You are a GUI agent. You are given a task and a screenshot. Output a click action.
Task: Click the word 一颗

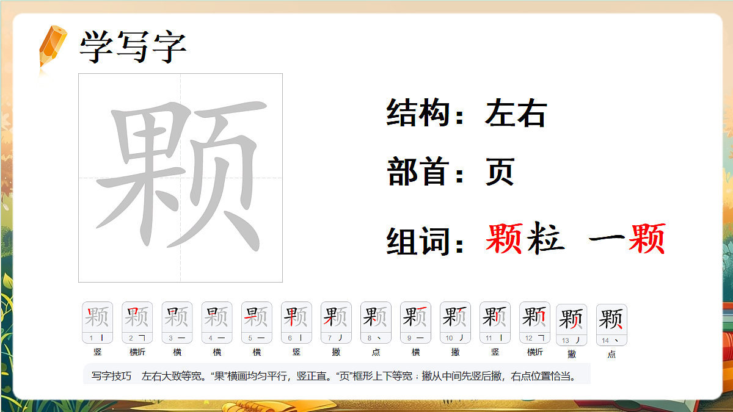click(627, 239)
